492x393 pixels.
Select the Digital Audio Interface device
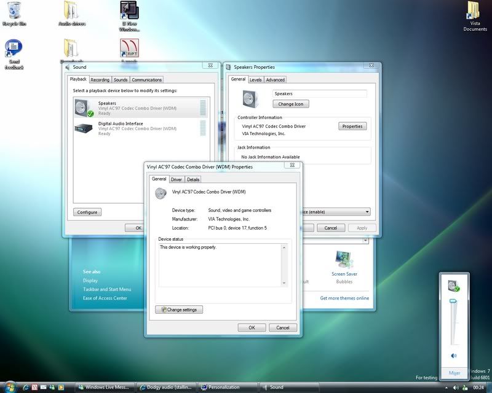pos(141,128)
